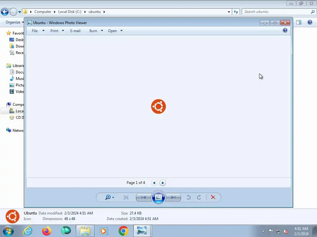Select Computer in Explorer sidebar
Image resolution: width=317 pixels, height=237 pixels.
[15, 104]
